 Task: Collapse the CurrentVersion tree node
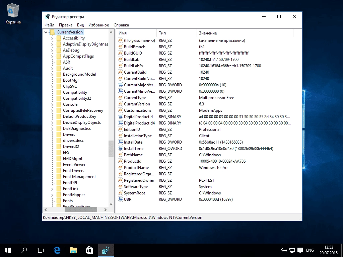pyautogui.click(x=46, y=32)
